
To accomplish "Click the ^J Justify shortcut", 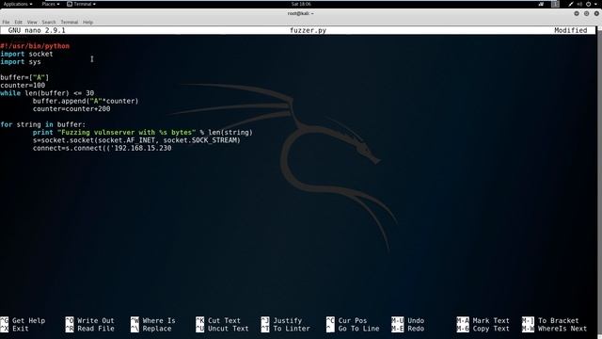I will point(281,320).
